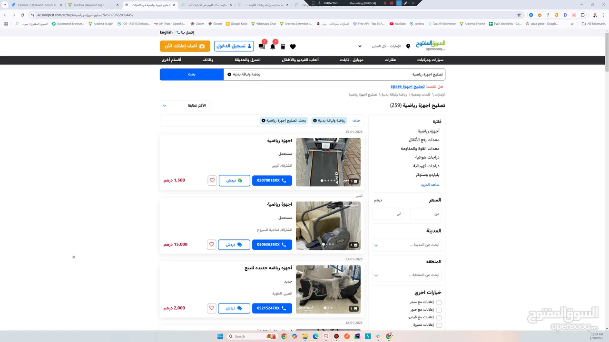Open Google Keep bookmark
The image size is (609, 342).
[236, 23]
